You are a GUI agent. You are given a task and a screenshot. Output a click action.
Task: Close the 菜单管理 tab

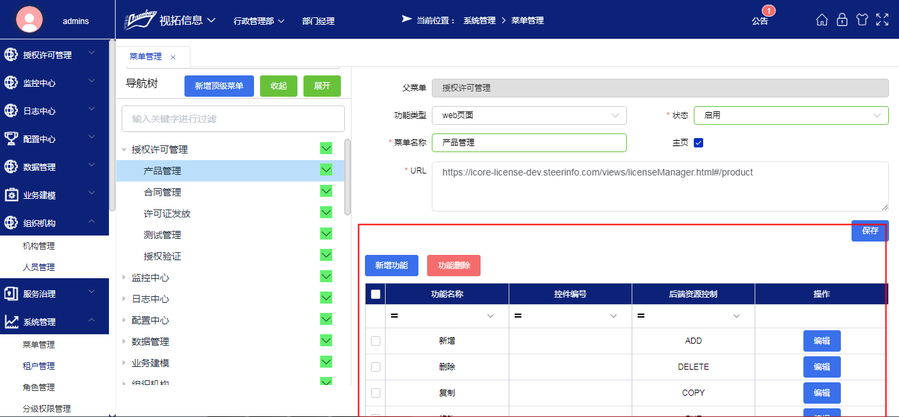click(x=173, y=57)
